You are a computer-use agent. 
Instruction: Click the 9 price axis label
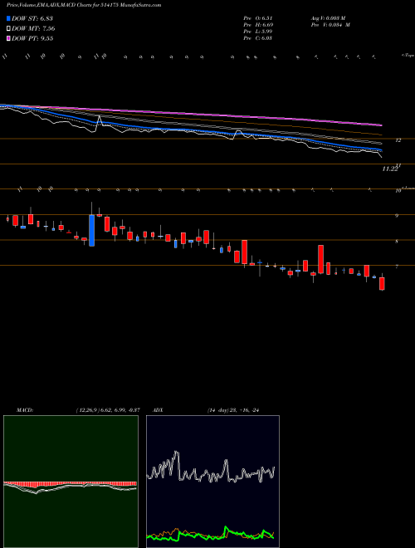point(397,216)
